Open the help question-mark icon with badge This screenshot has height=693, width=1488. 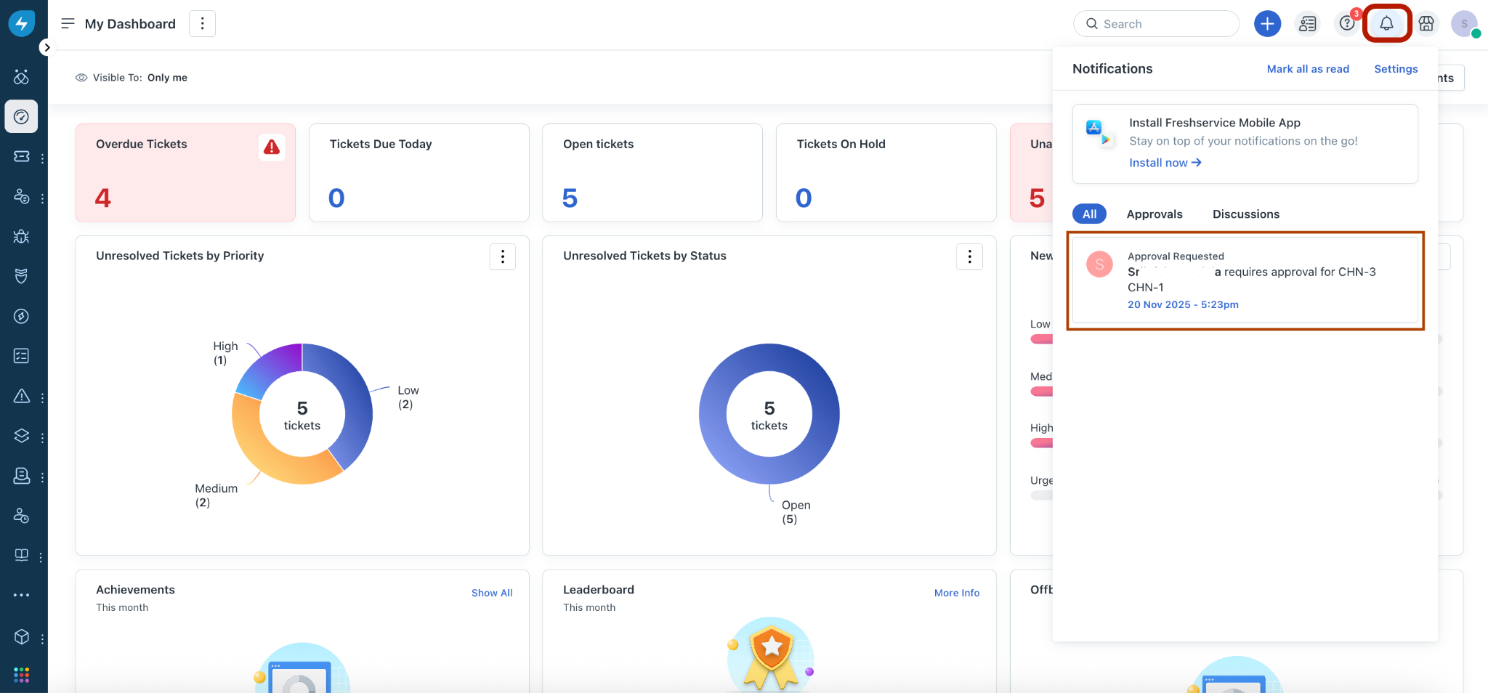tap(1346, 24)
